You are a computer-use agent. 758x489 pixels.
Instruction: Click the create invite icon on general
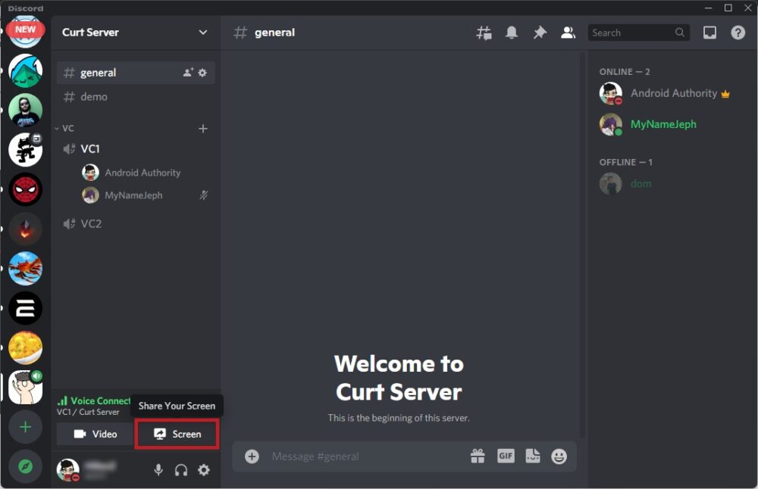(188, 73)
